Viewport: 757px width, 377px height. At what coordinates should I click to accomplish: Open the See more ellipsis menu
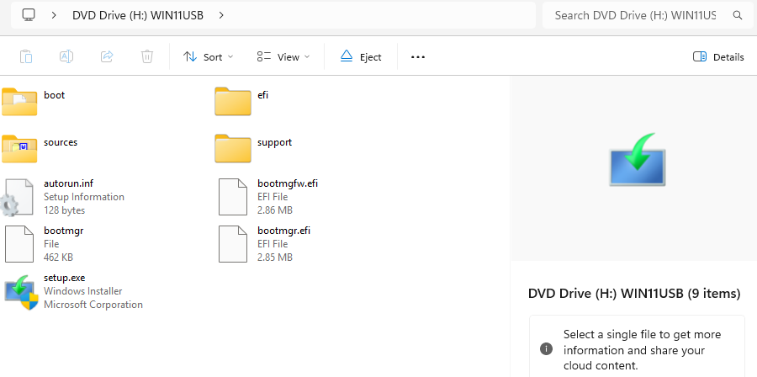coord(418,57)
